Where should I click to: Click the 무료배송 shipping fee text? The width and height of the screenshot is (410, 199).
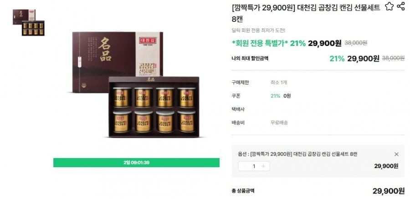[279, 123]
